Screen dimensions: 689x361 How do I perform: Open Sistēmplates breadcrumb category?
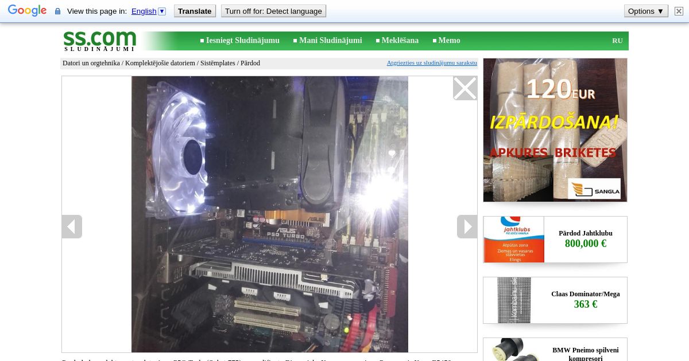[x=218, y=63]
